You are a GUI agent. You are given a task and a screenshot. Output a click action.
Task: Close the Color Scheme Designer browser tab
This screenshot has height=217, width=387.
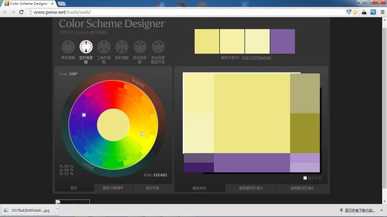pyautogui.click(x=52, y=4)
